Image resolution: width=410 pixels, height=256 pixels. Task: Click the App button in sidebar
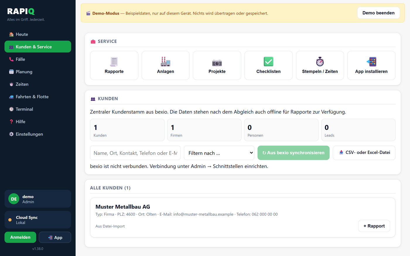coord(55,237)
